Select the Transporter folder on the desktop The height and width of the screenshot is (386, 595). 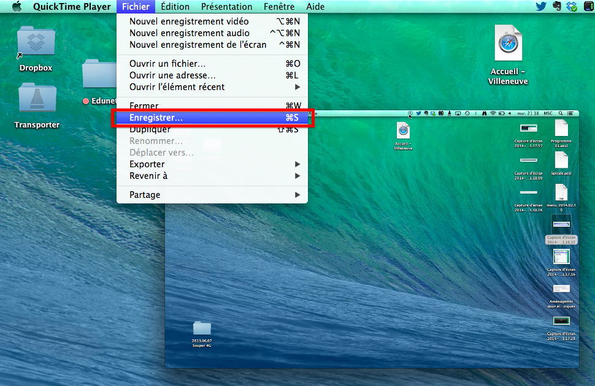pos(37,101)
